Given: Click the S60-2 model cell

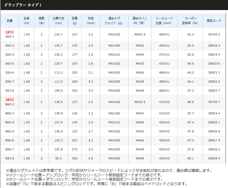Looking at the screenshot, I should 10,34.
